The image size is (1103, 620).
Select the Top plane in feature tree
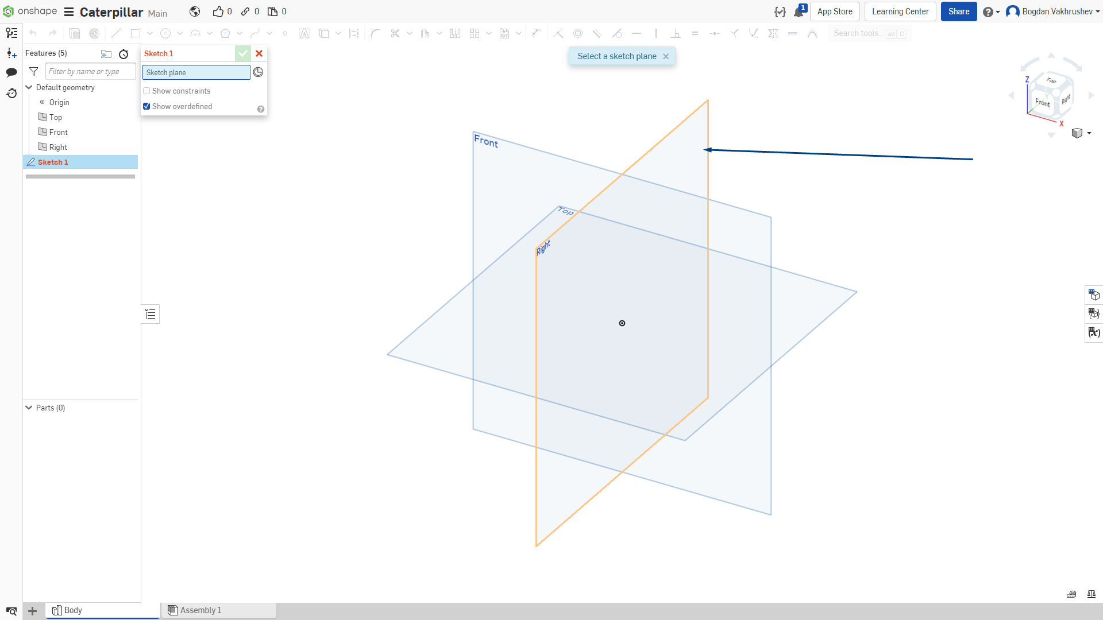click(56, 117)
